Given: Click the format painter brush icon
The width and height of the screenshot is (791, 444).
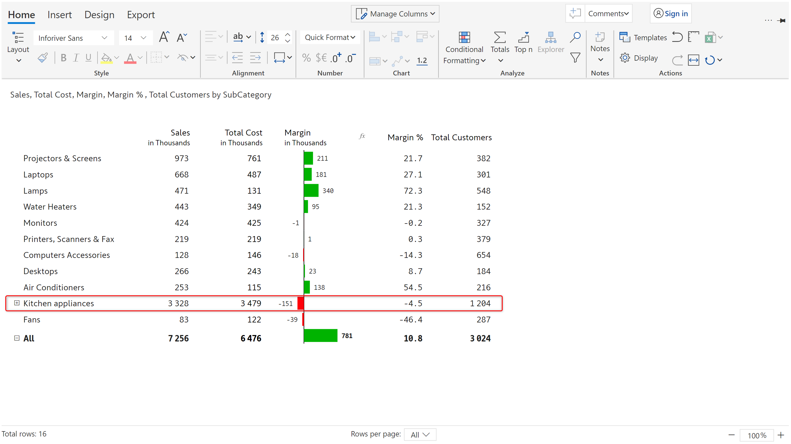Looking at the screenshot, I should pyautogui.click(x=43, y=58).
